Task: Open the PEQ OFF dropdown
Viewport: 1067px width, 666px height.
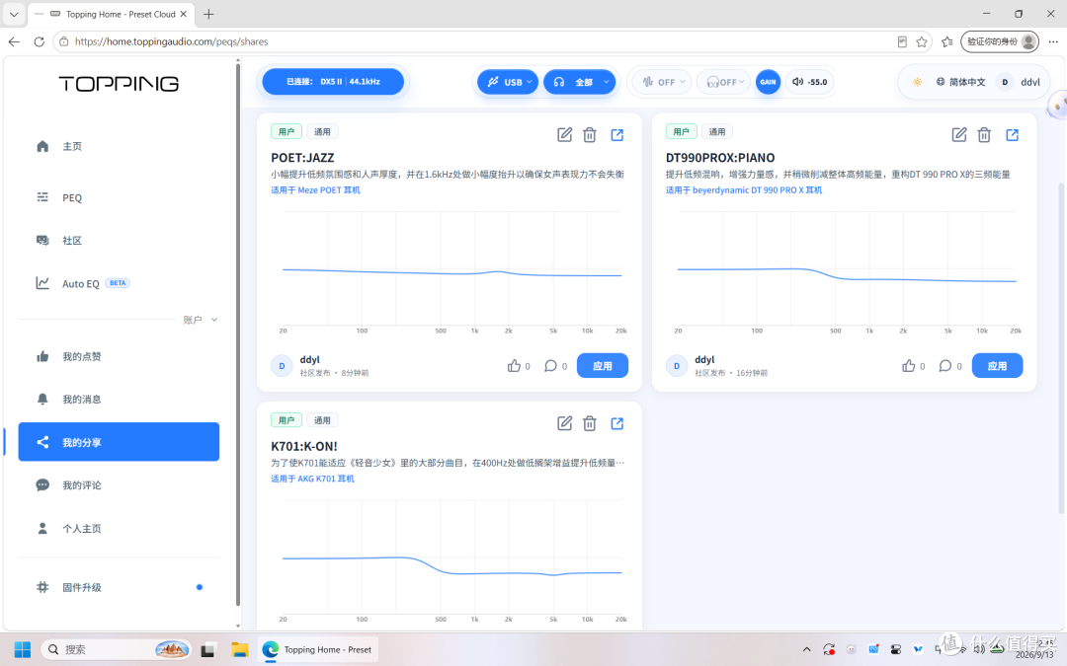Action: 662,82
